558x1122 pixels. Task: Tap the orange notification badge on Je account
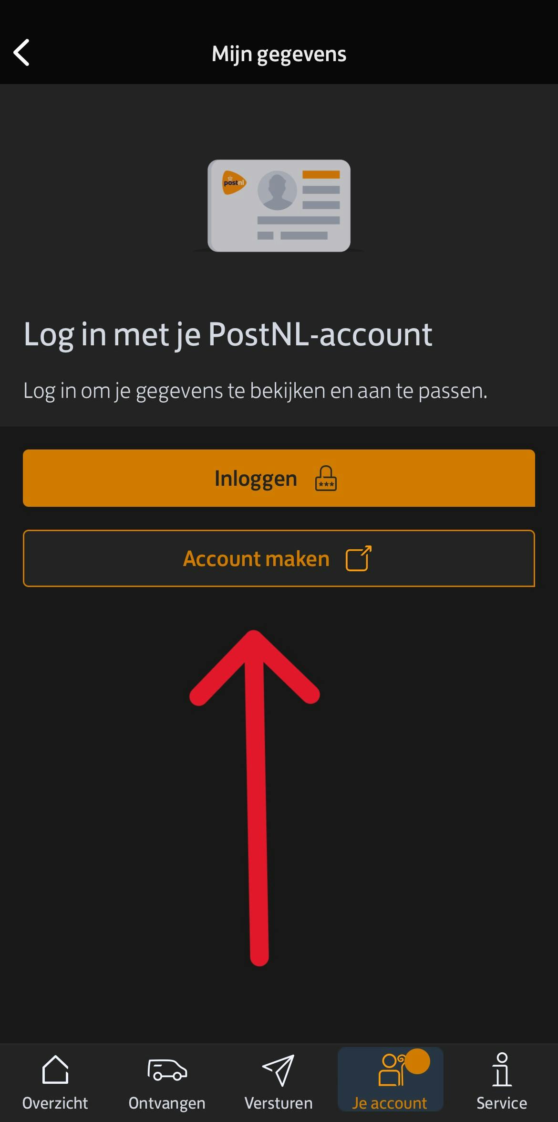pyautogui.click(x=417, y=1061)
